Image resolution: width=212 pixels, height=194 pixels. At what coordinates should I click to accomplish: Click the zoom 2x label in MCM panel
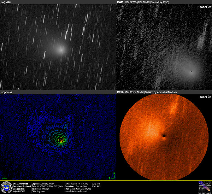(x=205, y=97)
